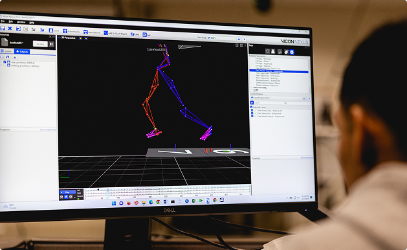Open the Subject Preparation person icon in Tools
The image size is (407, 250).
(x=273, y=51)
